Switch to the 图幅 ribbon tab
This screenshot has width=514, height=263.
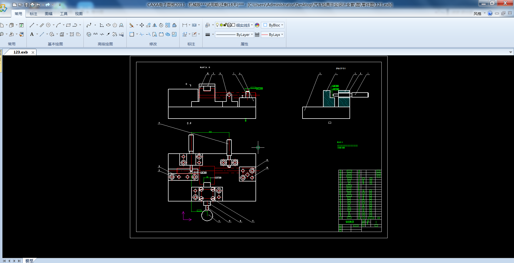click(x=49, y=14)
